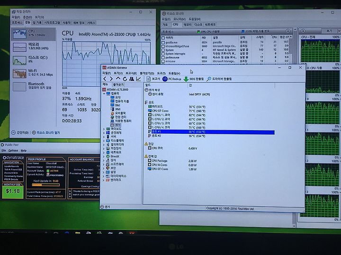Select Portable Computer item in AIDA64 tree
Screen dimensions: 341x255
pos(121,121)
